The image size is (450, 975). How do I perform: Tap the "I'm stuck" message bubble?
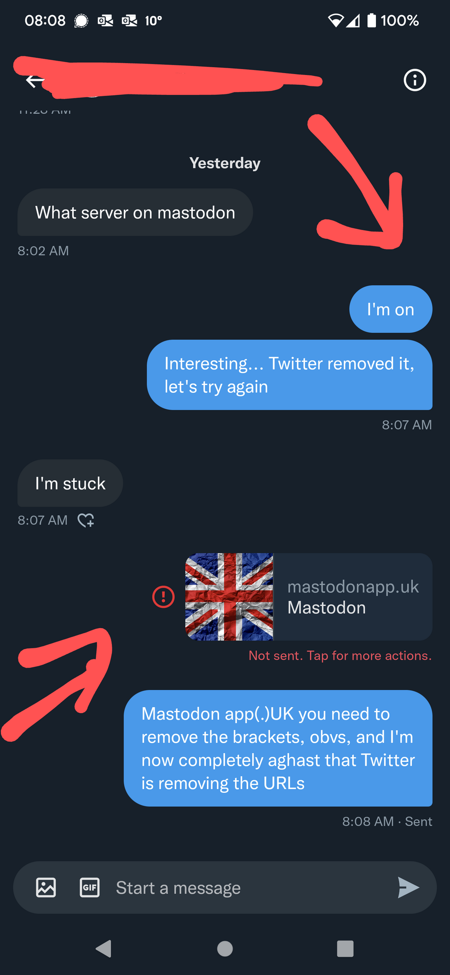(x=70, y=484)
